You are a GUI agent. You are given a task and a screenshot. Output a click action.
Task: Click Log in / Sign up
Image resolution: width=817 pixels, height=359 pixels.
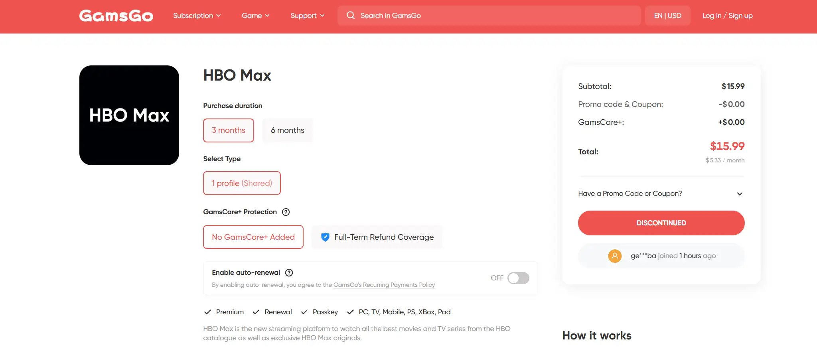point(727,16)
